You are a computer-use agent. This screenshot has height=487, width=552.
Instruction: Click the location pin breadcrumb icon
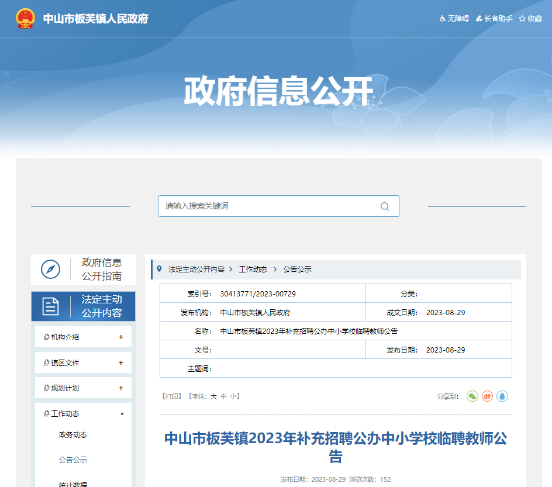[159, 269]
